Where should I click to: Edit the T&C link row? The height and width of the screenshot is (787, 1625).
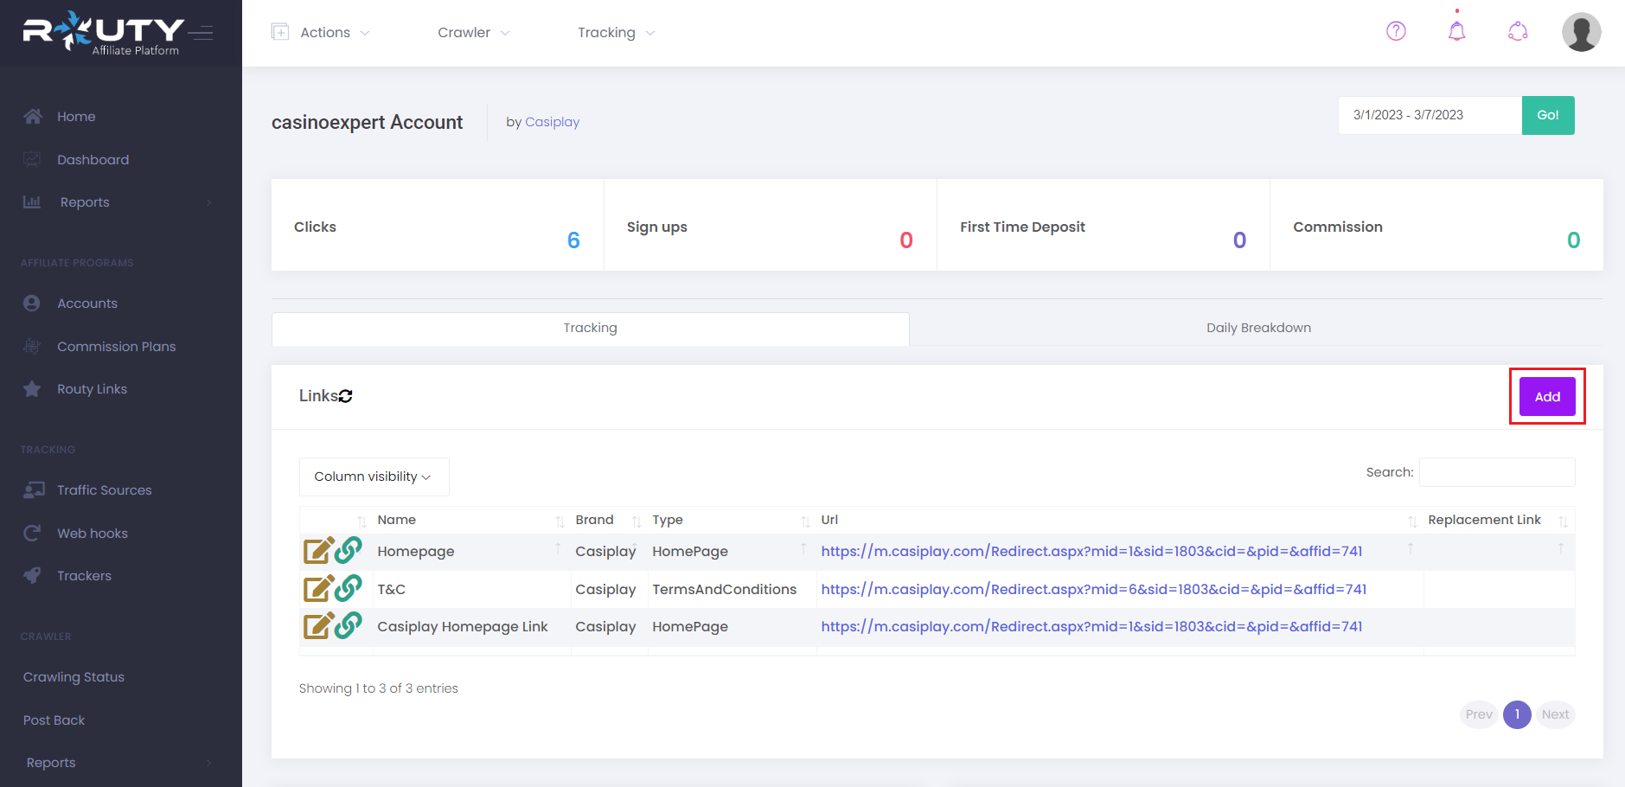pyautogui.click(x=318, y=589)
